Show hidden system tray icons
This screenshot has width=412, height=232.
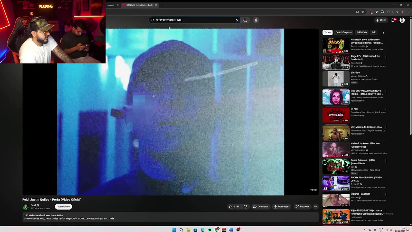point(365,230)
